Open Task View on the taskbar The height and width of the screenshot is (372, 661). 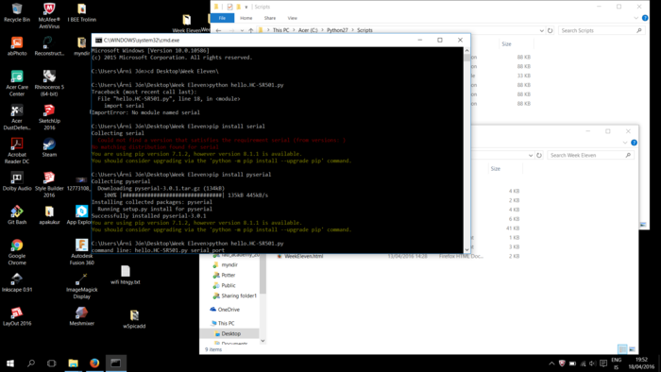pos(51,364)
